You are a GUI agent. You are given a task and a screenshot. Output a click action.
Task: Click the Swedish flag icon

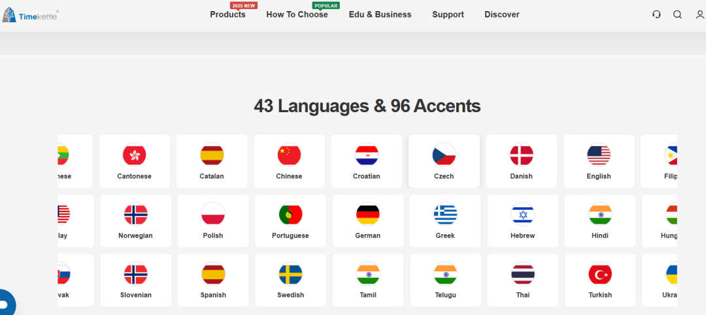(x=290, y=274)
